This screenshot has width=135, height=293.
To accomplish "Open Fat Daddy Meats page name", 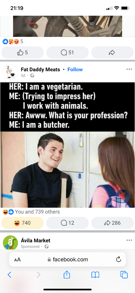I will 40,69.
